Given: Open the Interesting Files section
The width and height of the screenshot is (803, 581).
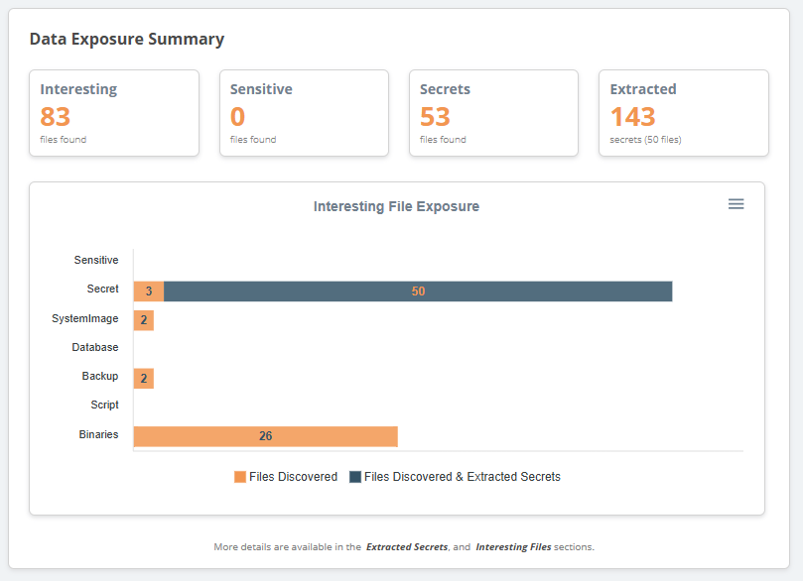Looking at the screenshot, I should [x=513, y=546].
